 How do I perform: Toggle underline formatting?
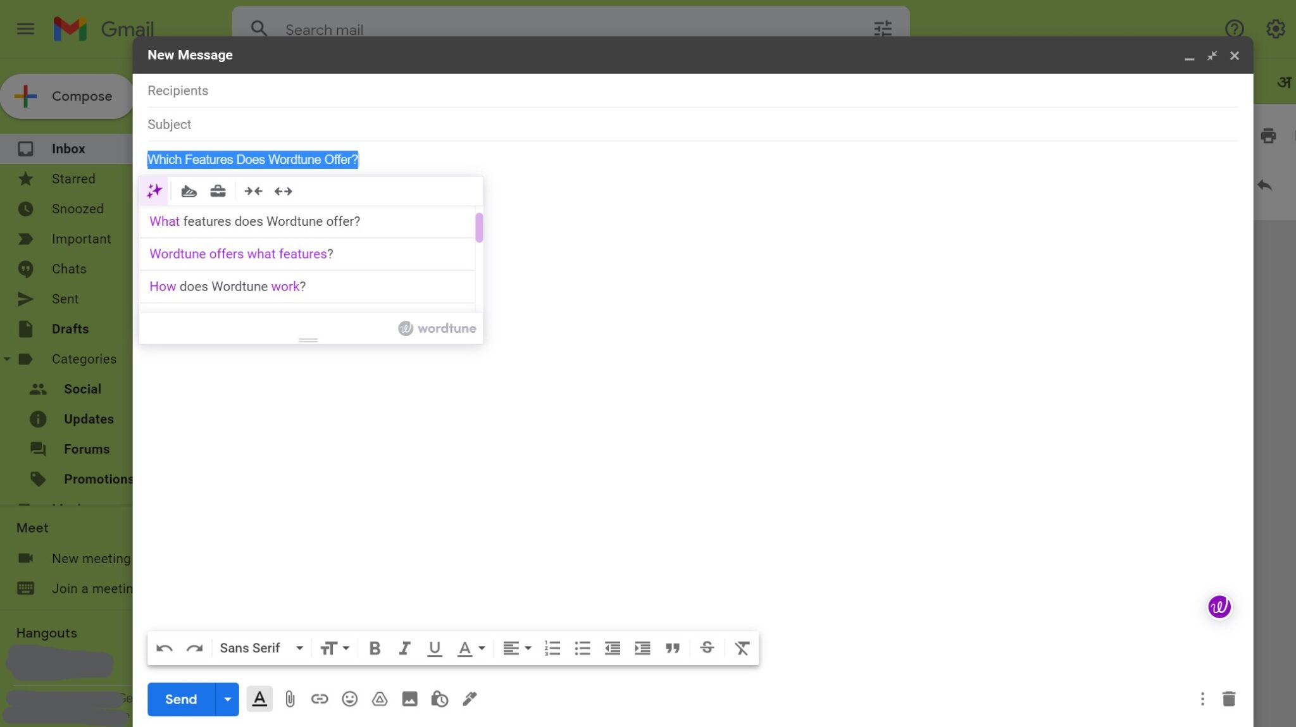point(435,647)
